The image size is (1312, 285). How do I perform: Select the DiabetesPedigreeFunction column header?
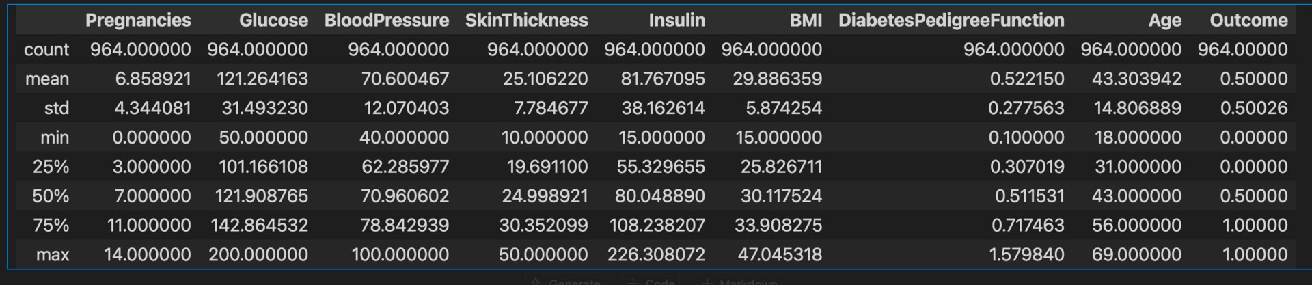951,21
